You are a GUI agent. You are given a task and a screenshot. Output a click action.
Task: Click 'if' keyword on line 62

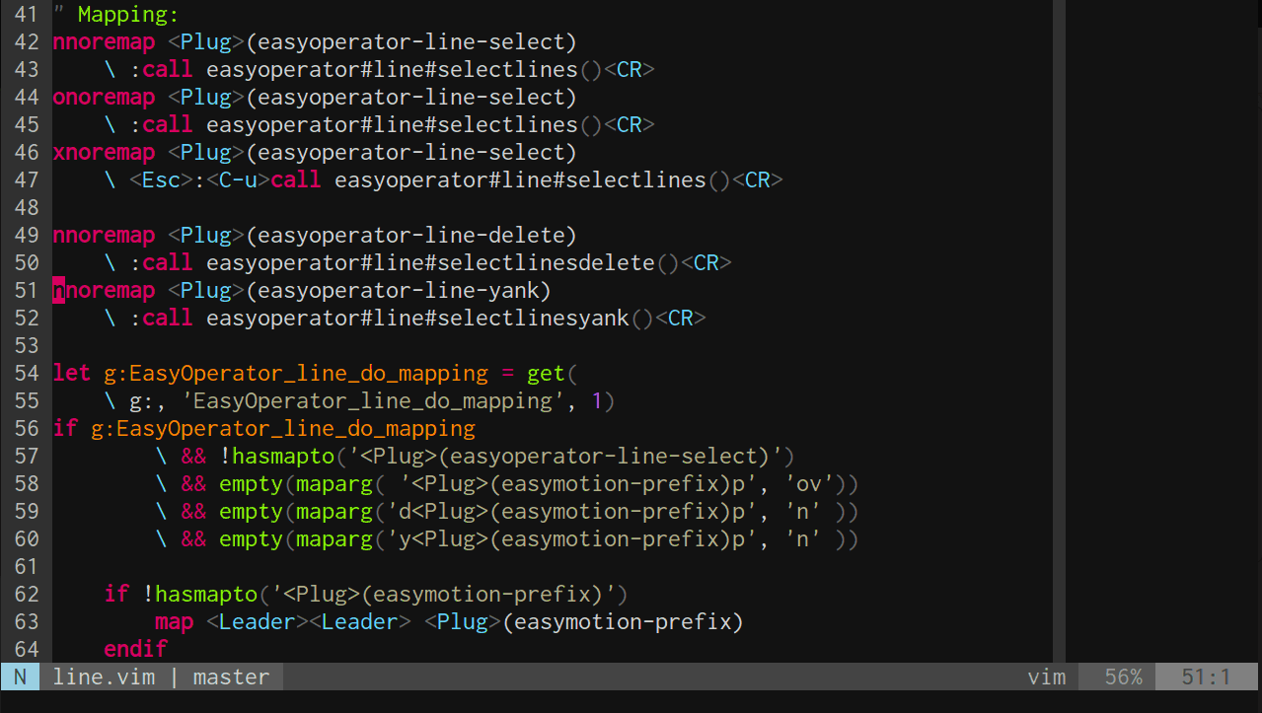(x=116, y=595)
